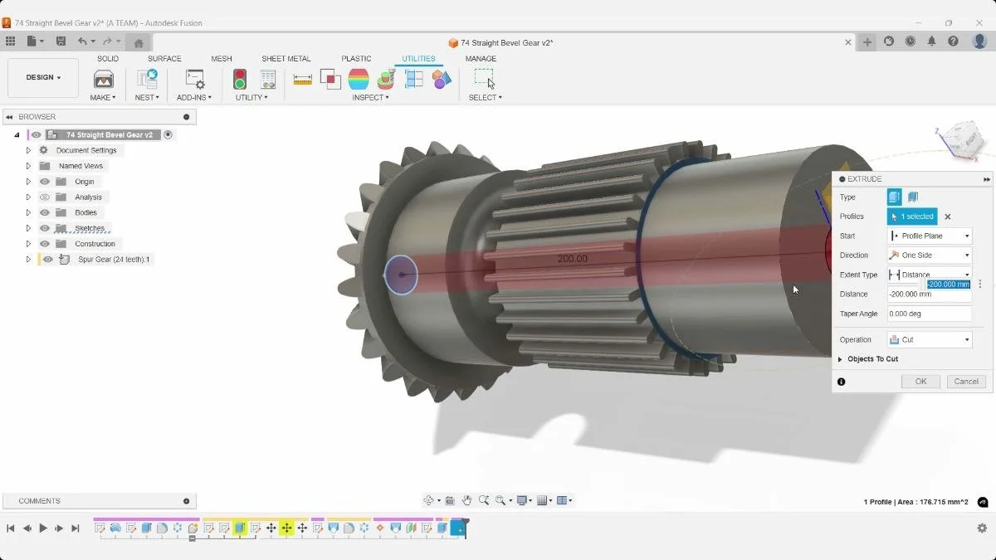Toggle visibility of Analysis folder

pos(45,197)
